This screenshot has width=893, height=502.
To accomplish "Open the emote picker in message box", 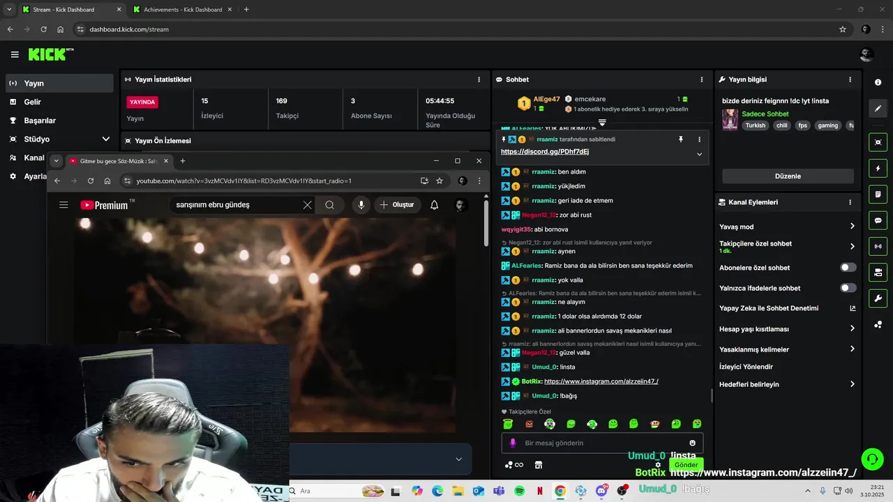I will (692, 443).
